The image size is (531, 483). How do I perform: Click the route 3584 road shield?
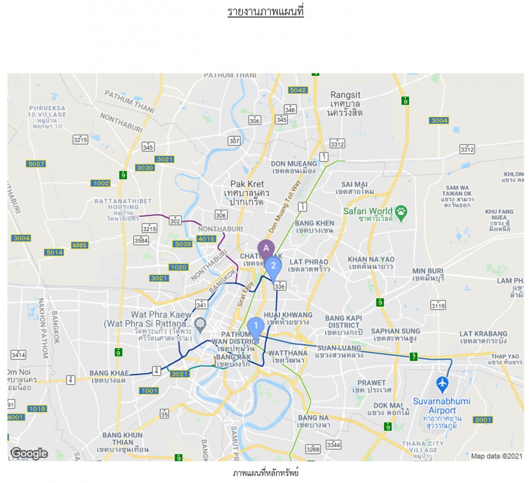coord(141,240)
